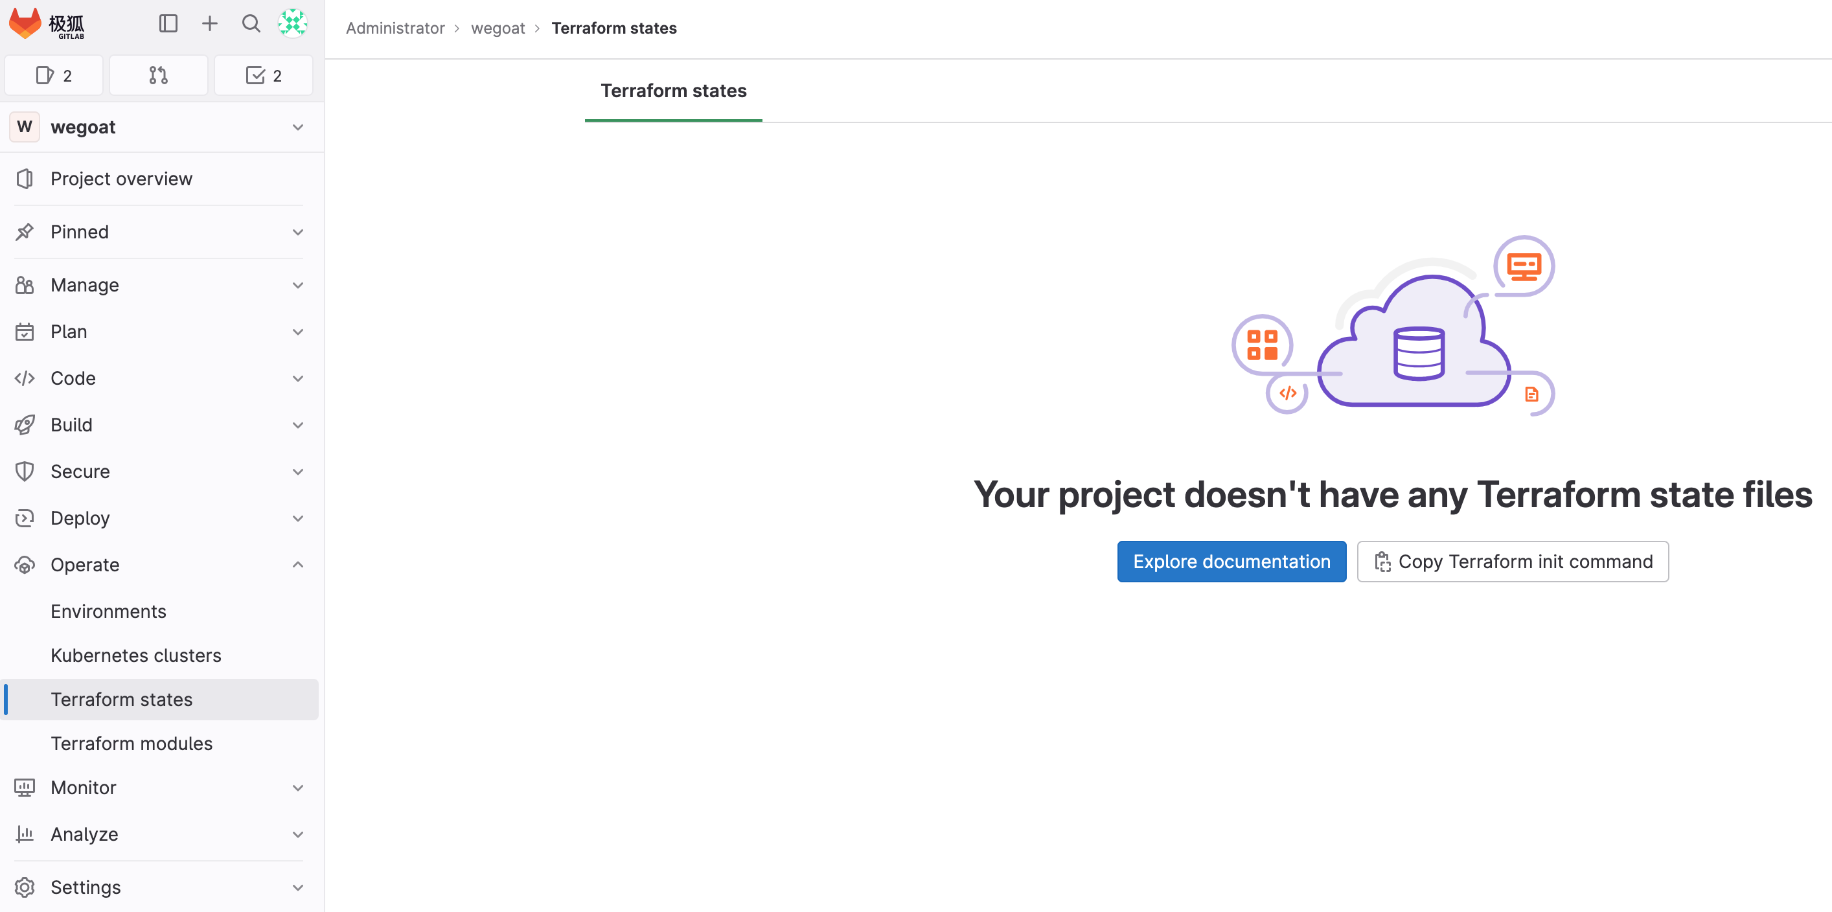
Task: Open assigned issues counter
Action: [x=54, y=75]
